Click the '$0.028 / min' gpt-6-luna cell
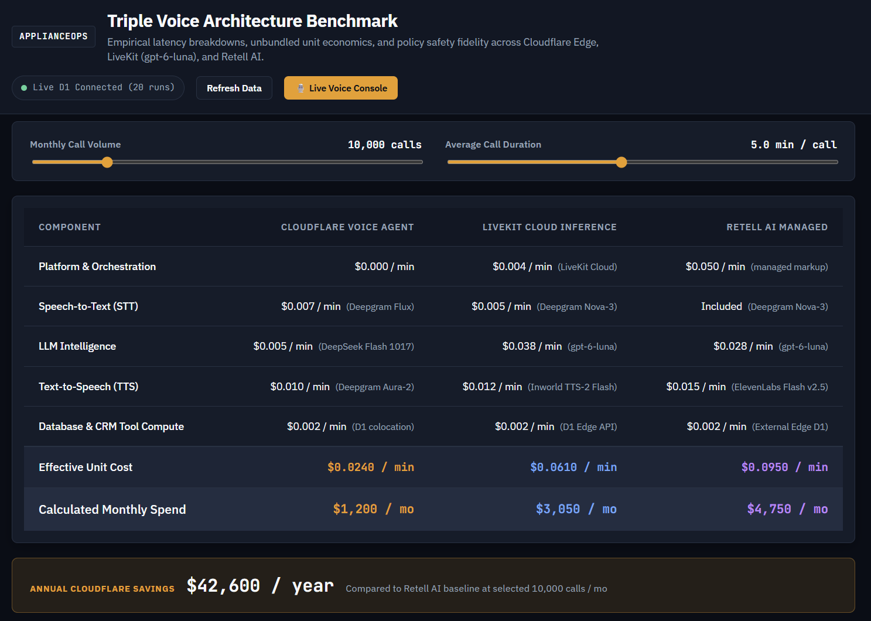This screenshot has height=621, width=871. (771, 346)
